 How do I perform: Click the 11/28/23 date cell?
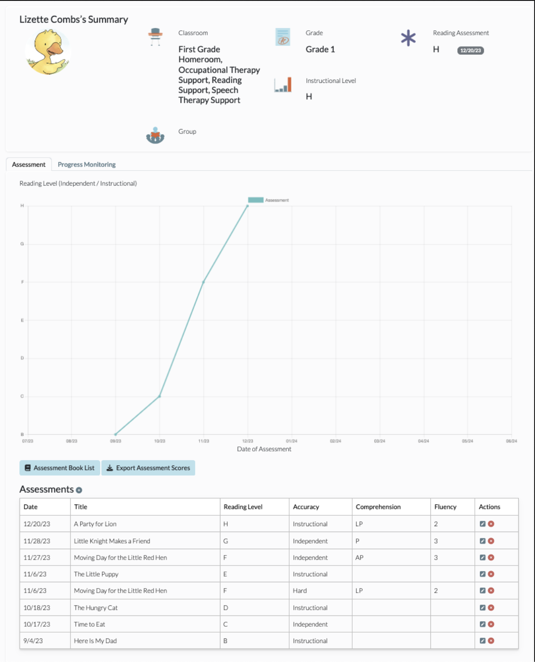click(x=45, y=541)
